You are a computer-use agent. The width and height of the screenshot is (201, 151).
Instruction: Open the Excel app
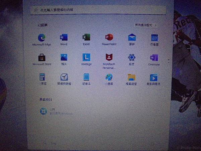pyautogui.click(x=86, y=39)
